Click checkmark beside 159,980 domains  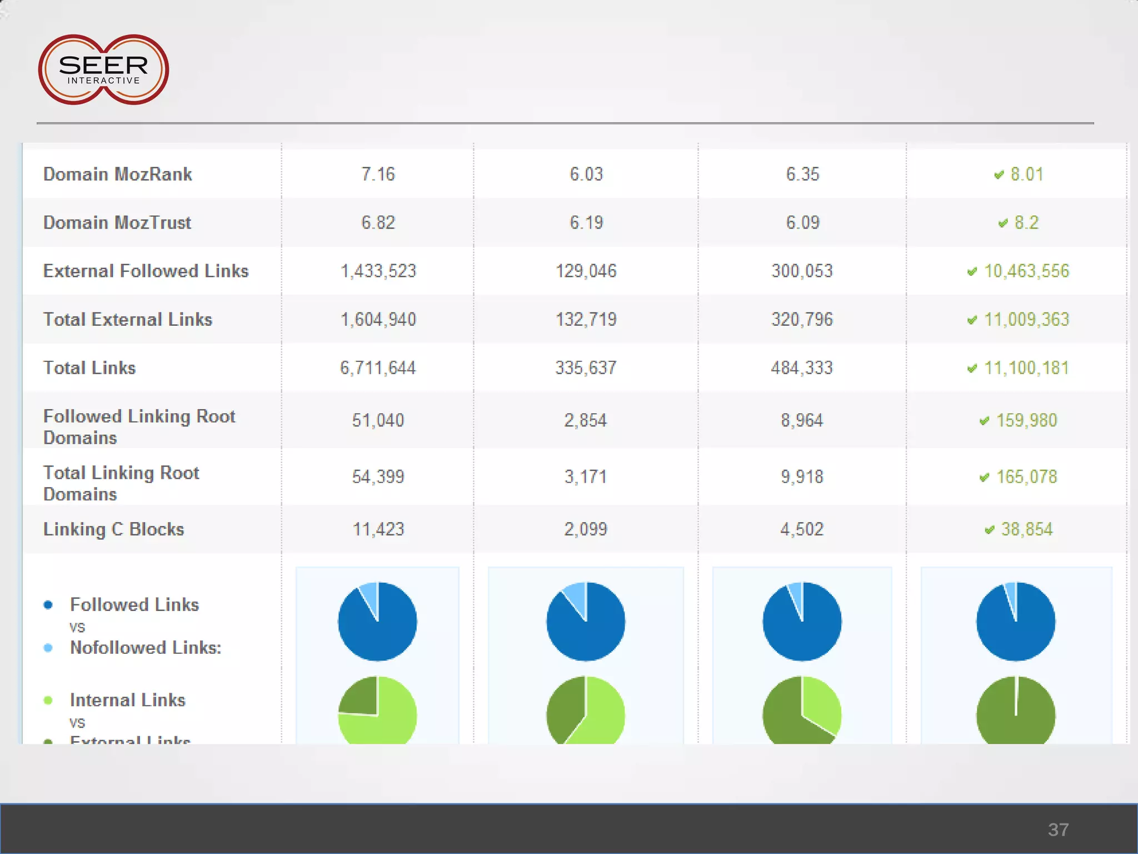pyautogui.click(x=984, y=420)
